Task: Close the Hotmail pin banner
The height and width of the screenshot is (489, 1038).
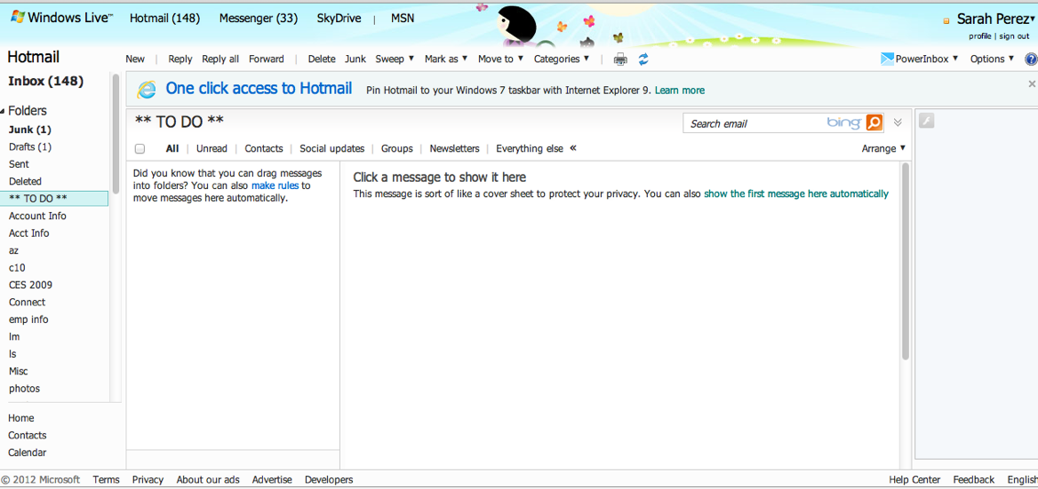Action: (1032, 84)
